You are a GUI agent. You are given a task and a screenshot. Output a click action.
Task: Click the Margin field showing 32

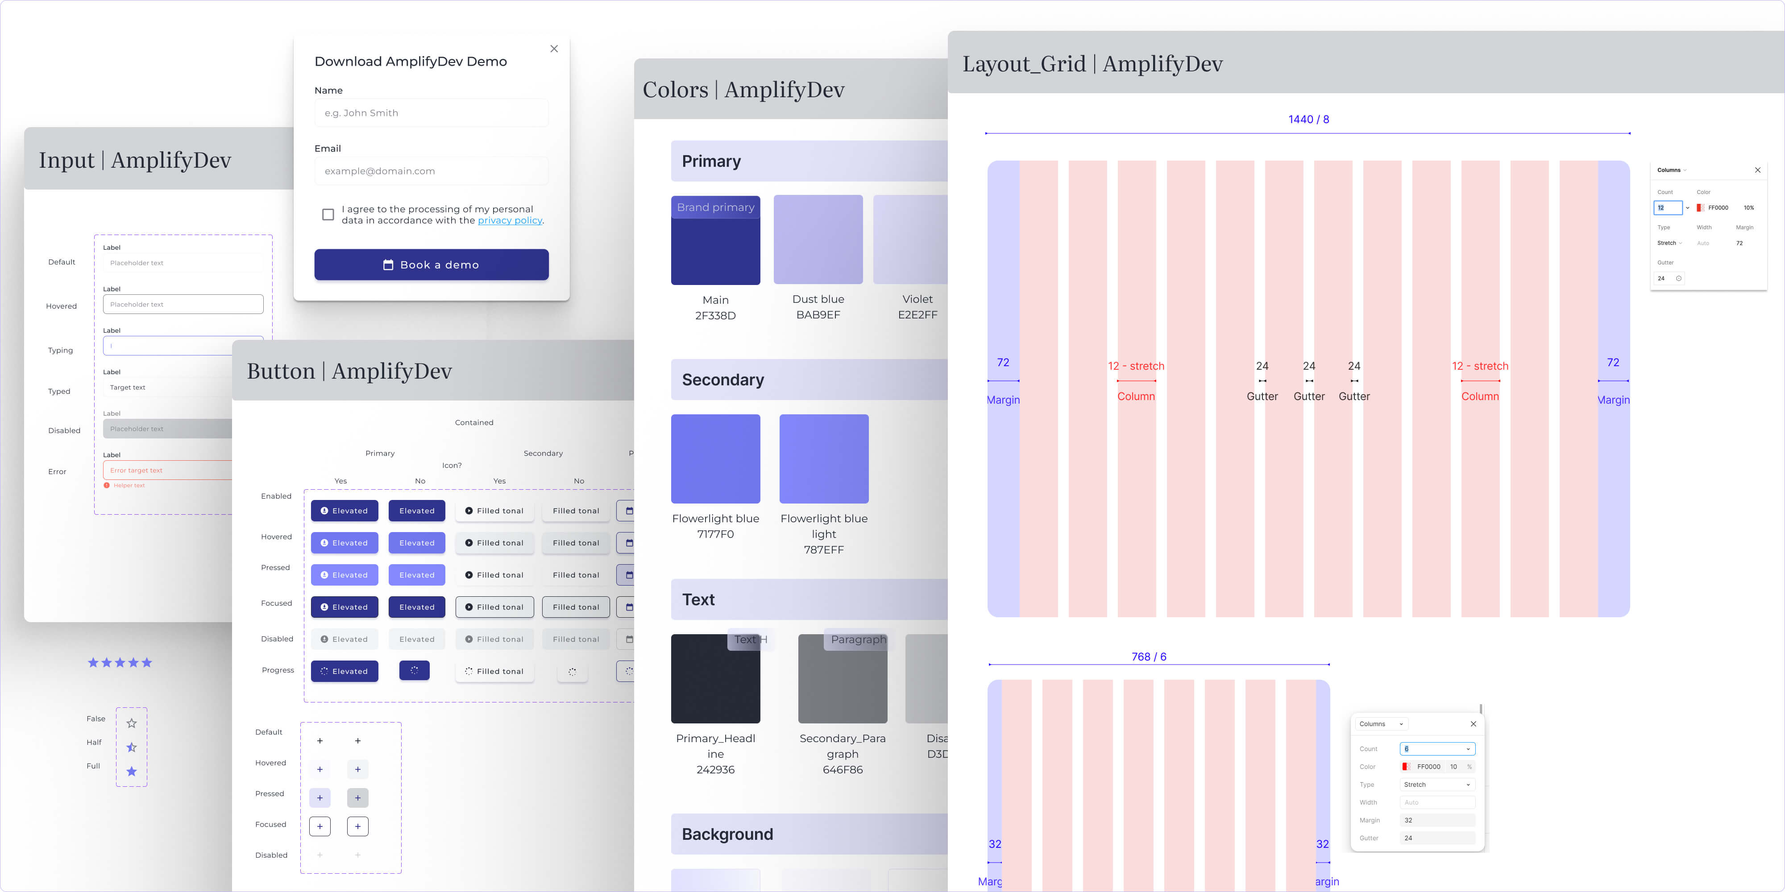tap(1437, 820)
